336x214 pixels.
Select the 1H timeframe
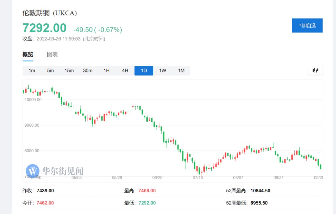coord(106,71)
